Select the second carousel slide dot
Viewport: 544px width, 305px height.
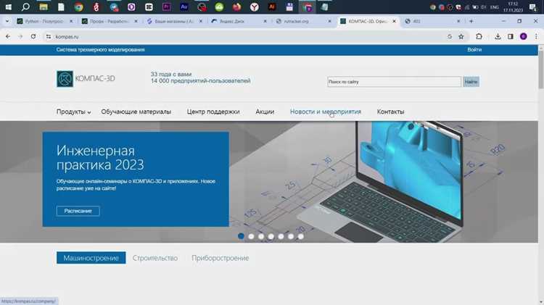pyautogui.click(x=251, y=236)
